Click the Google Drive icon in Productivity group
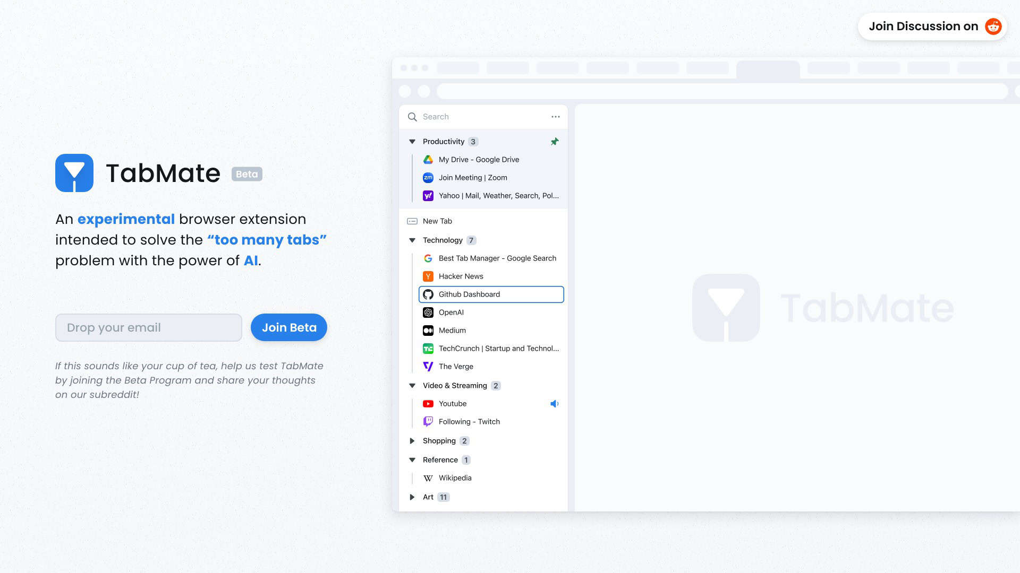Image resolution: width=1020 pixels, height=573 pixels. coord(428,159)
